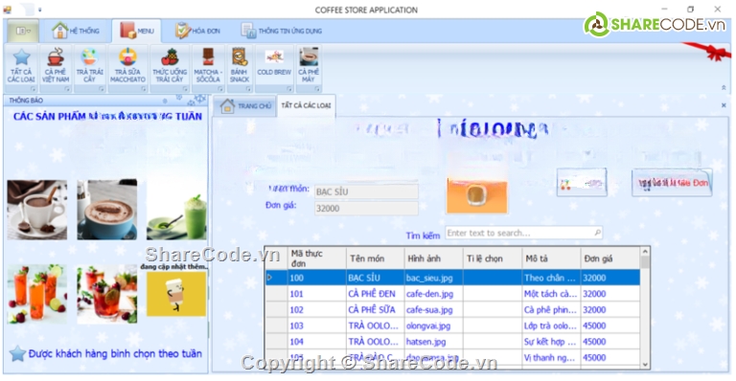
Task: Click the THÔNG BÁO panel header
Action: (x=106, y=101)
